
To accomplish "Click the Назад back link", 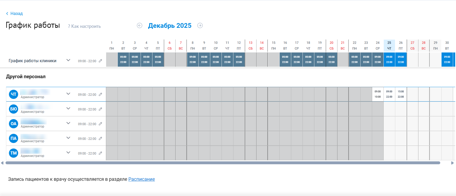I will tap(14, 13).
